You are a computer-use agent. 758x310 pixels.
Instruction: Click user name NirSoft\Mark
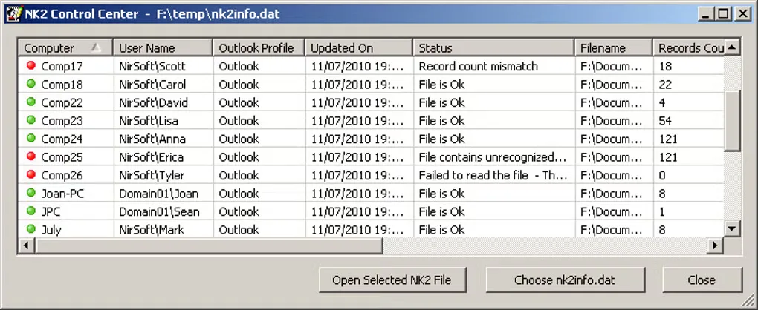[152, 229]
